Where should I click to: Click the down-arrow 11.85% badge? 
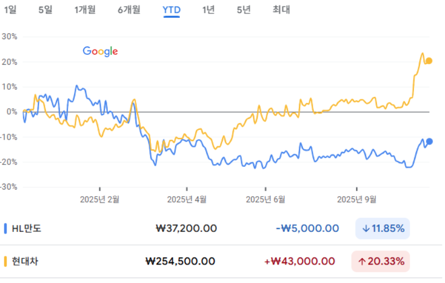(x=382, y=229)
